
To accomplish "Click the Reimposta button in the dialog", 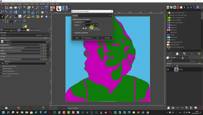I will (x=88, y=38).
